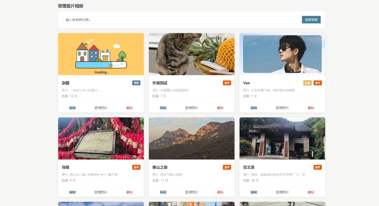Open the 杂图 album cover thumbnail
379x206 pixels.
tap(101, 54)
